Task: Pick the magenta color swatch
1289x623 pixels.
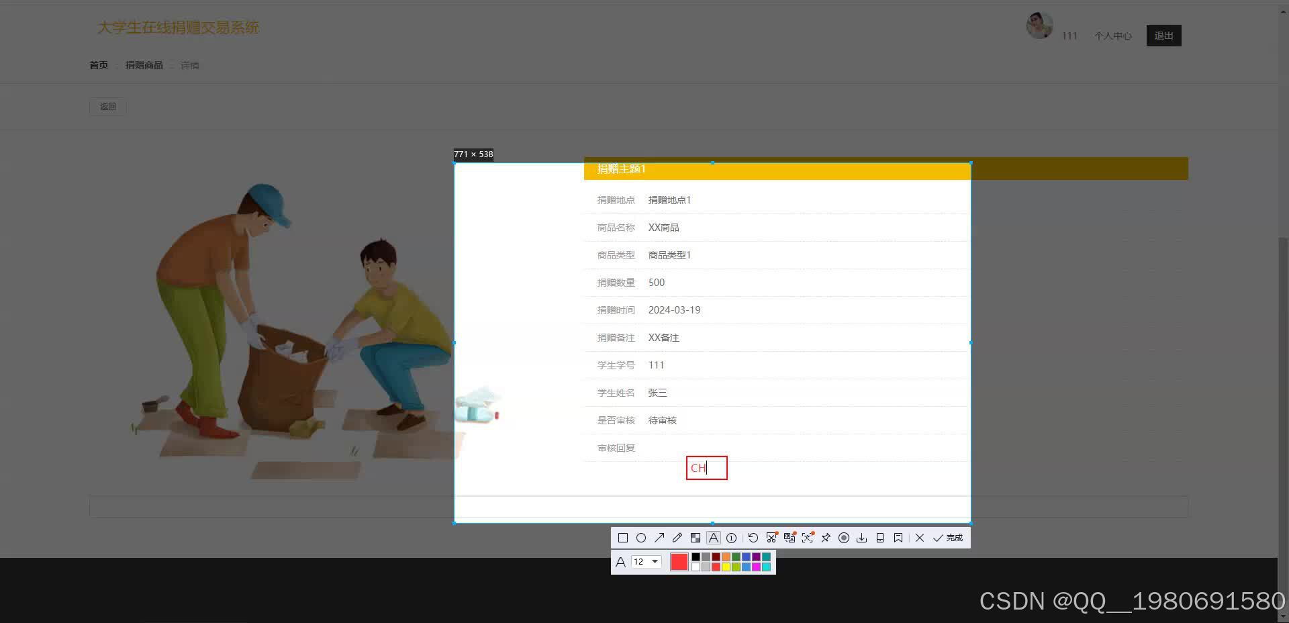Action: pos(756,567)
